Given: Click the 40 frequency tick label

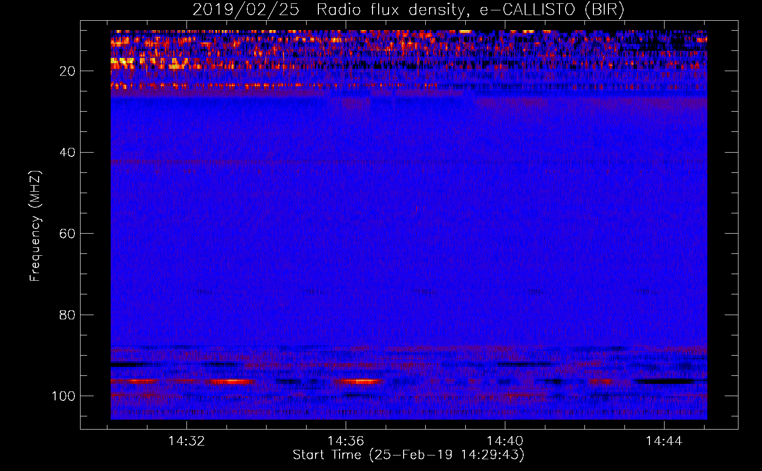Looking at the screenshot, I should coord(67,153).
